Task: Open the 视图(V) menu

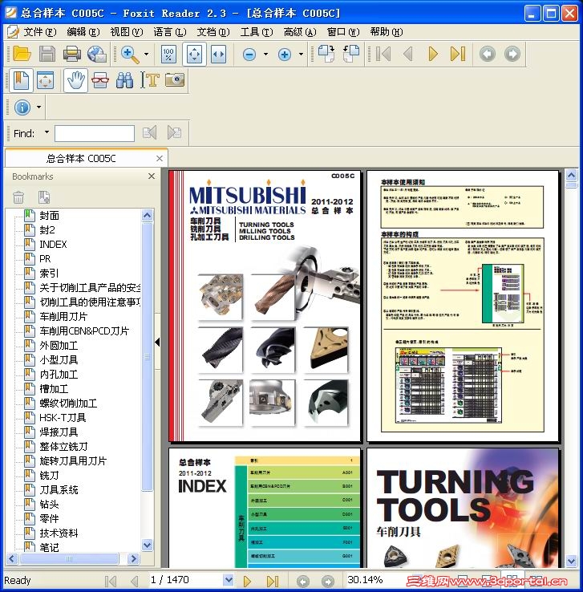Action: point(127,32)
